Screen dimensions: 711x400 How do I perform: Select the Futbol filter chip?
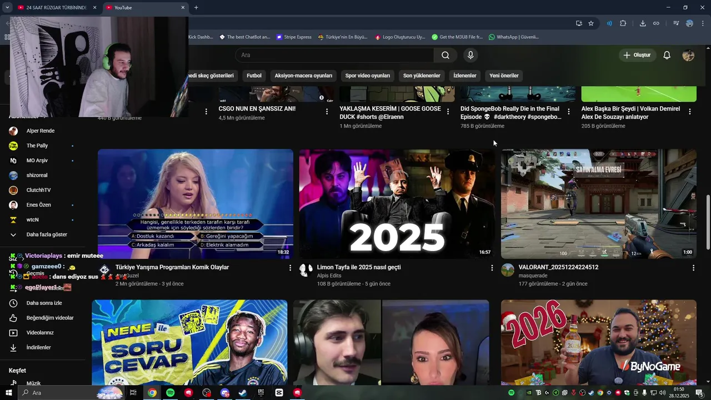coord(254,76)
